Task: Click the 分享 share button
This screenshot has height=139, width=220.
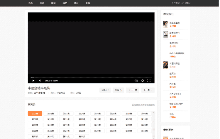Action: click(x=118, y=90)
